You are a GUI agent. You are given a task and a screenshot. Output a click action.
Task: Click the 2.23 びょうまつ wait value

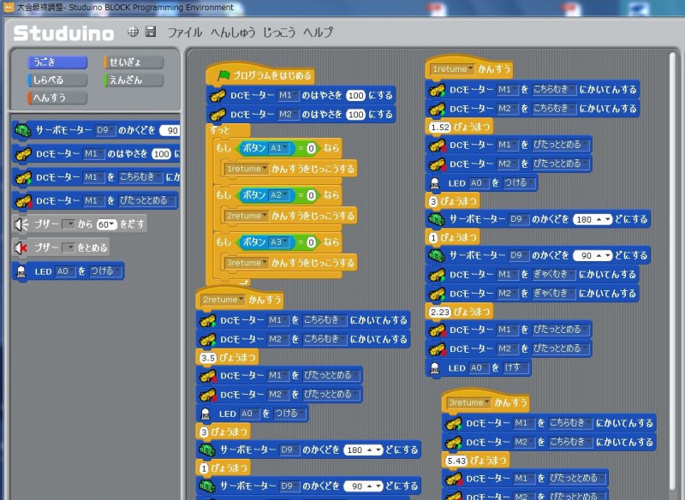coord(439,312)
